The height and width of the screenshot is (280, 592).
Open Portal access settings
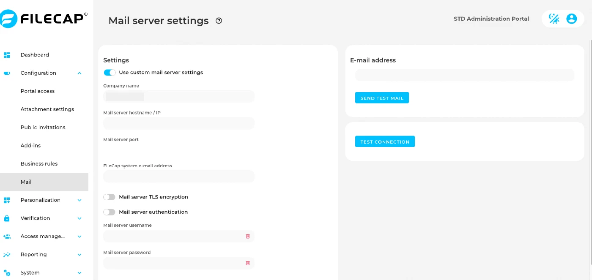pyautogui.click(x=38, y=91)
